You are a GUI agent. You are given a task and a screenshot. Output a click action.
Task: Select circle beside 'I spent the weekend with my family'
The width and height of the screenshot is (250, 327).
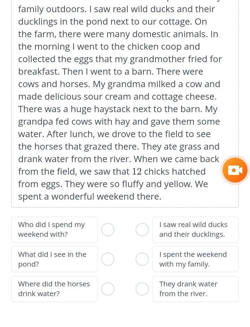142,259
